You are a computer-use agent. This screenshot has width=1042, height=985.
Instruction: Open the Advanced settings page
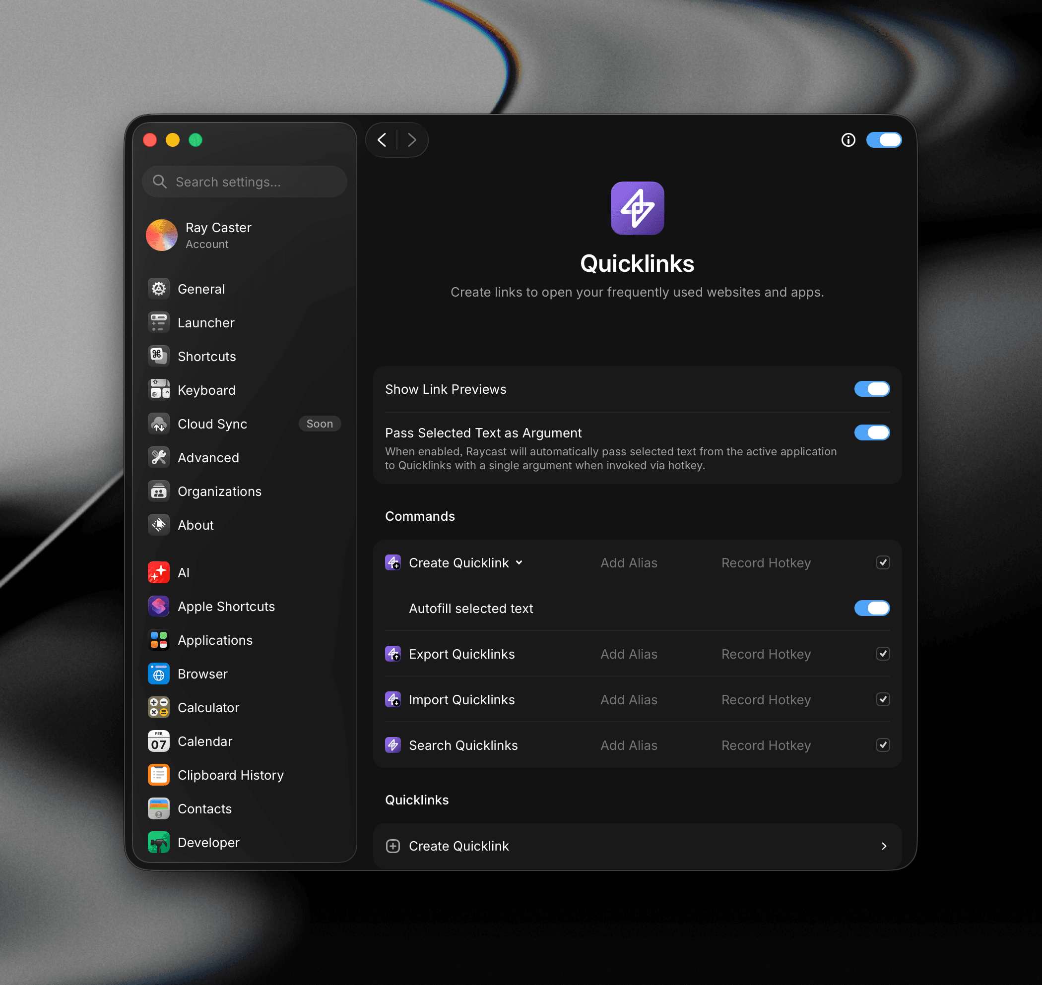(244, 457)
